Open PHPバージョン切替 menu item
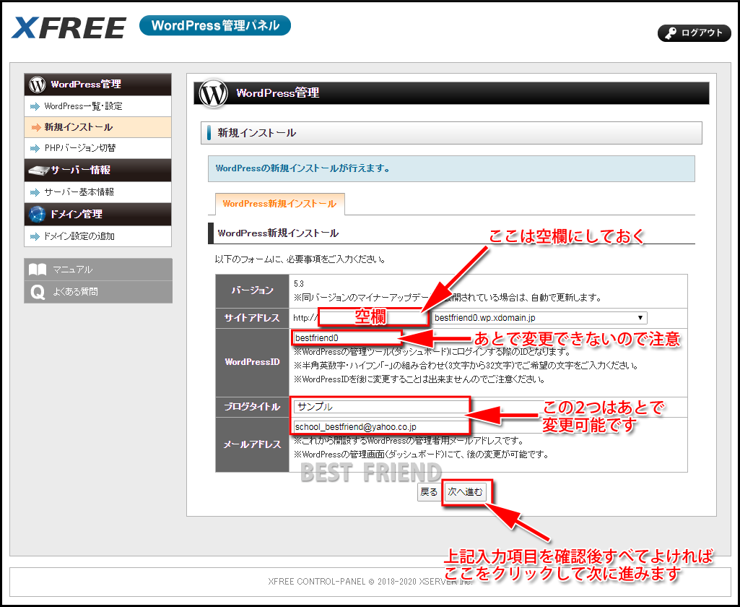The height and width of the screenshot is (607, 740). [x=97, y=148]
